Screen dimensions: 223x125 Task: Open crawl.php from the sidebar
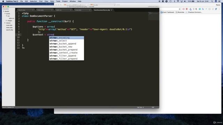coord(9,25)
